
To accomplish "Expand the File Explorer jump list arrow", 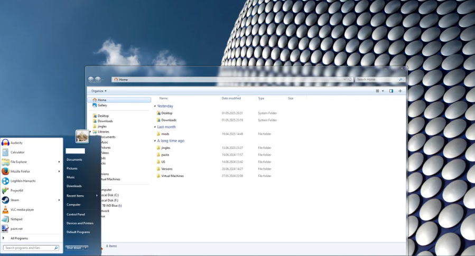I will pyautogui.click(x=59, y=162).
